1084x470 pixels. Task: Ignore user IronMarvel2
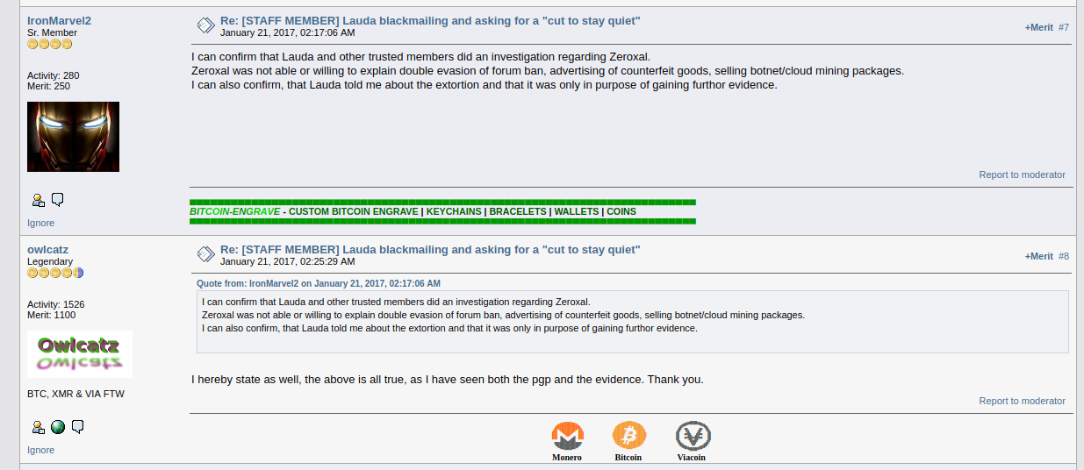(x=40, y=223)
